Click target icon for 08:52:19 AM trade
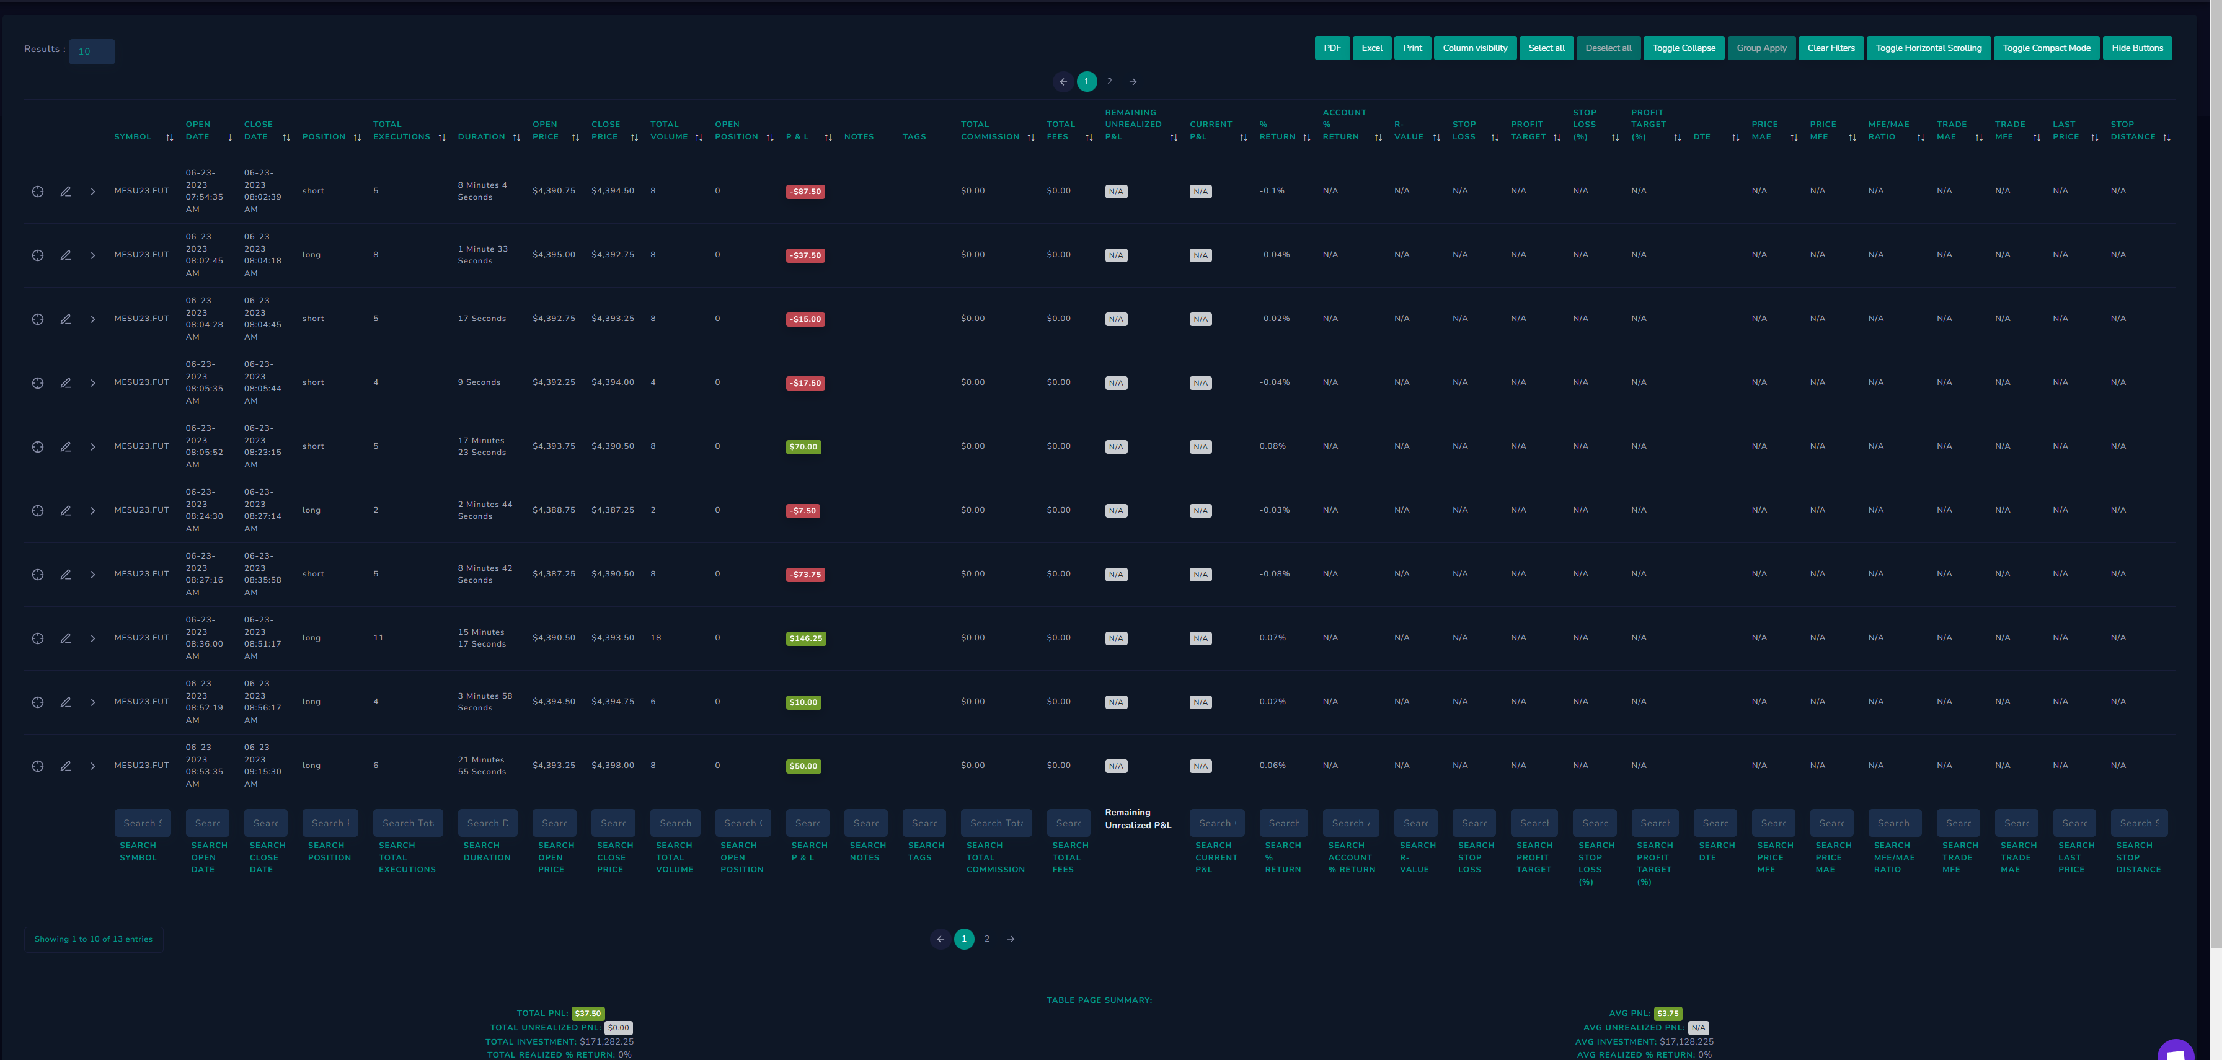The height and width of the screenshot is (1060, 2222). pos(38,702)
